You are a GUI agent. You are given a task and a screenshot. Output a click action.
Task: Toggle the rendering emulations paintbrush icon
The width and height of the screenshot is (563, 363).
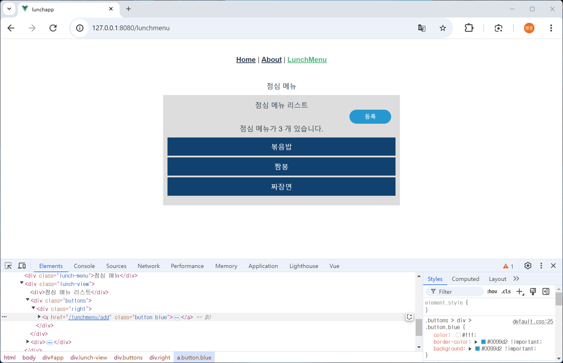(533, 292)
